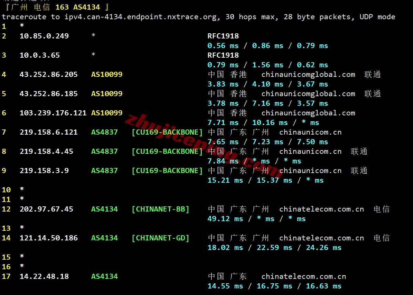This screenshot has width=413, height=295.
Task: Click IP address 219.158.6.121
Action: click(x=49, y=132)
